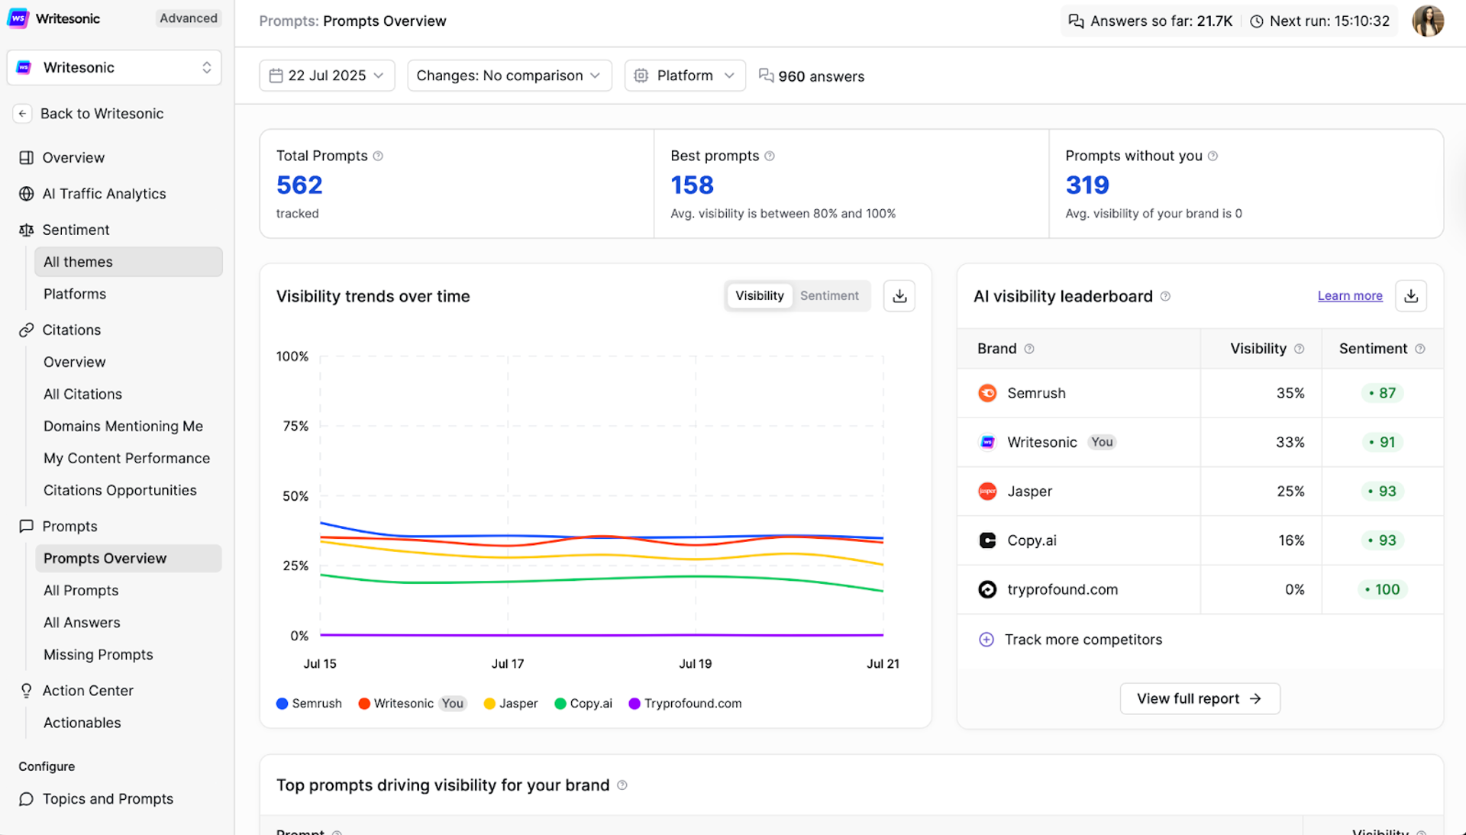Screen dimensions: 1466x835
Task: Open All Citations in sidebar
Action: (x=82, y=395)
